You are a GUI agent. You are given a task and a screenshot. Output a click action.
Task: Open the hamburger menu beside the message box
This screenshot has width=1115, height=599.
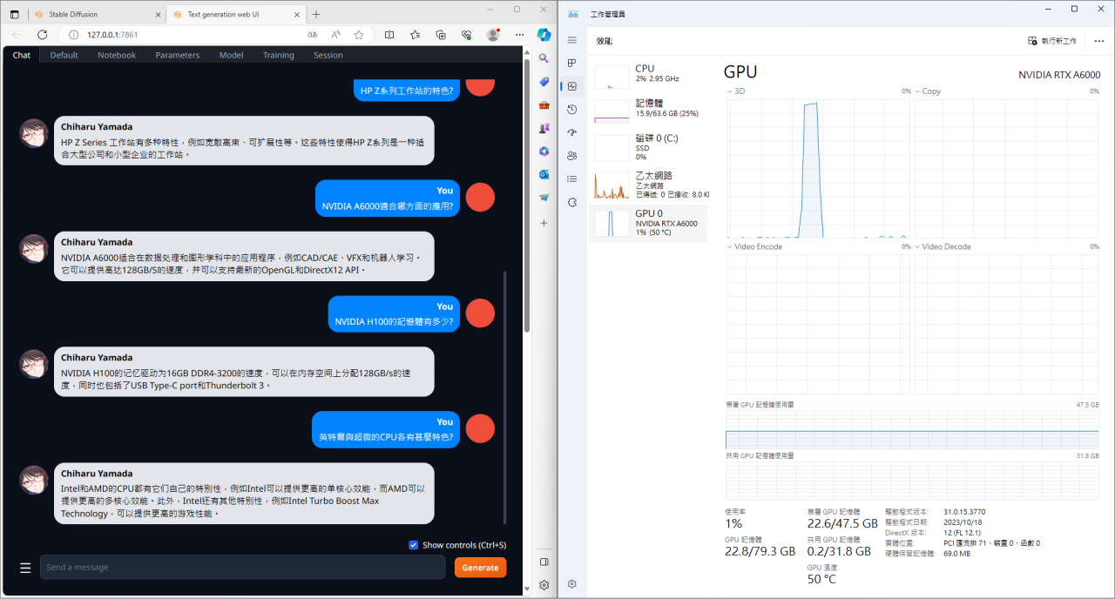25,568
